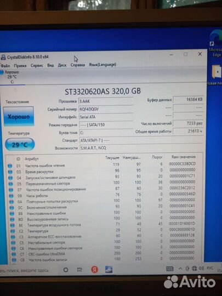Open Yandex browser from the taskbar
The width and height of the screenshot is (222, 296).
coord(95,270)
